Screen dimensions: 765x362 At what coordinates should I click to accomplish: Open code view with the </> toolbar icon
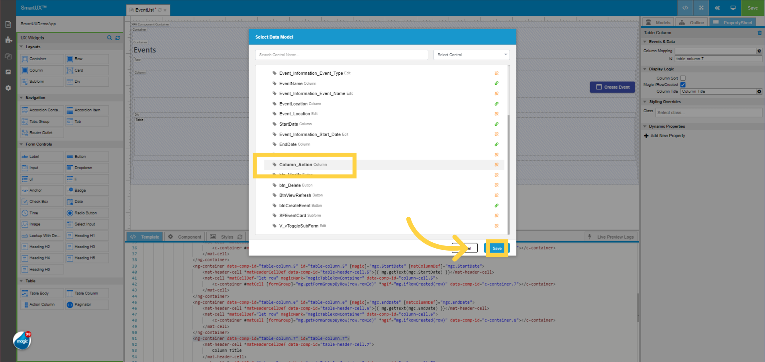(x=685, y=8)
